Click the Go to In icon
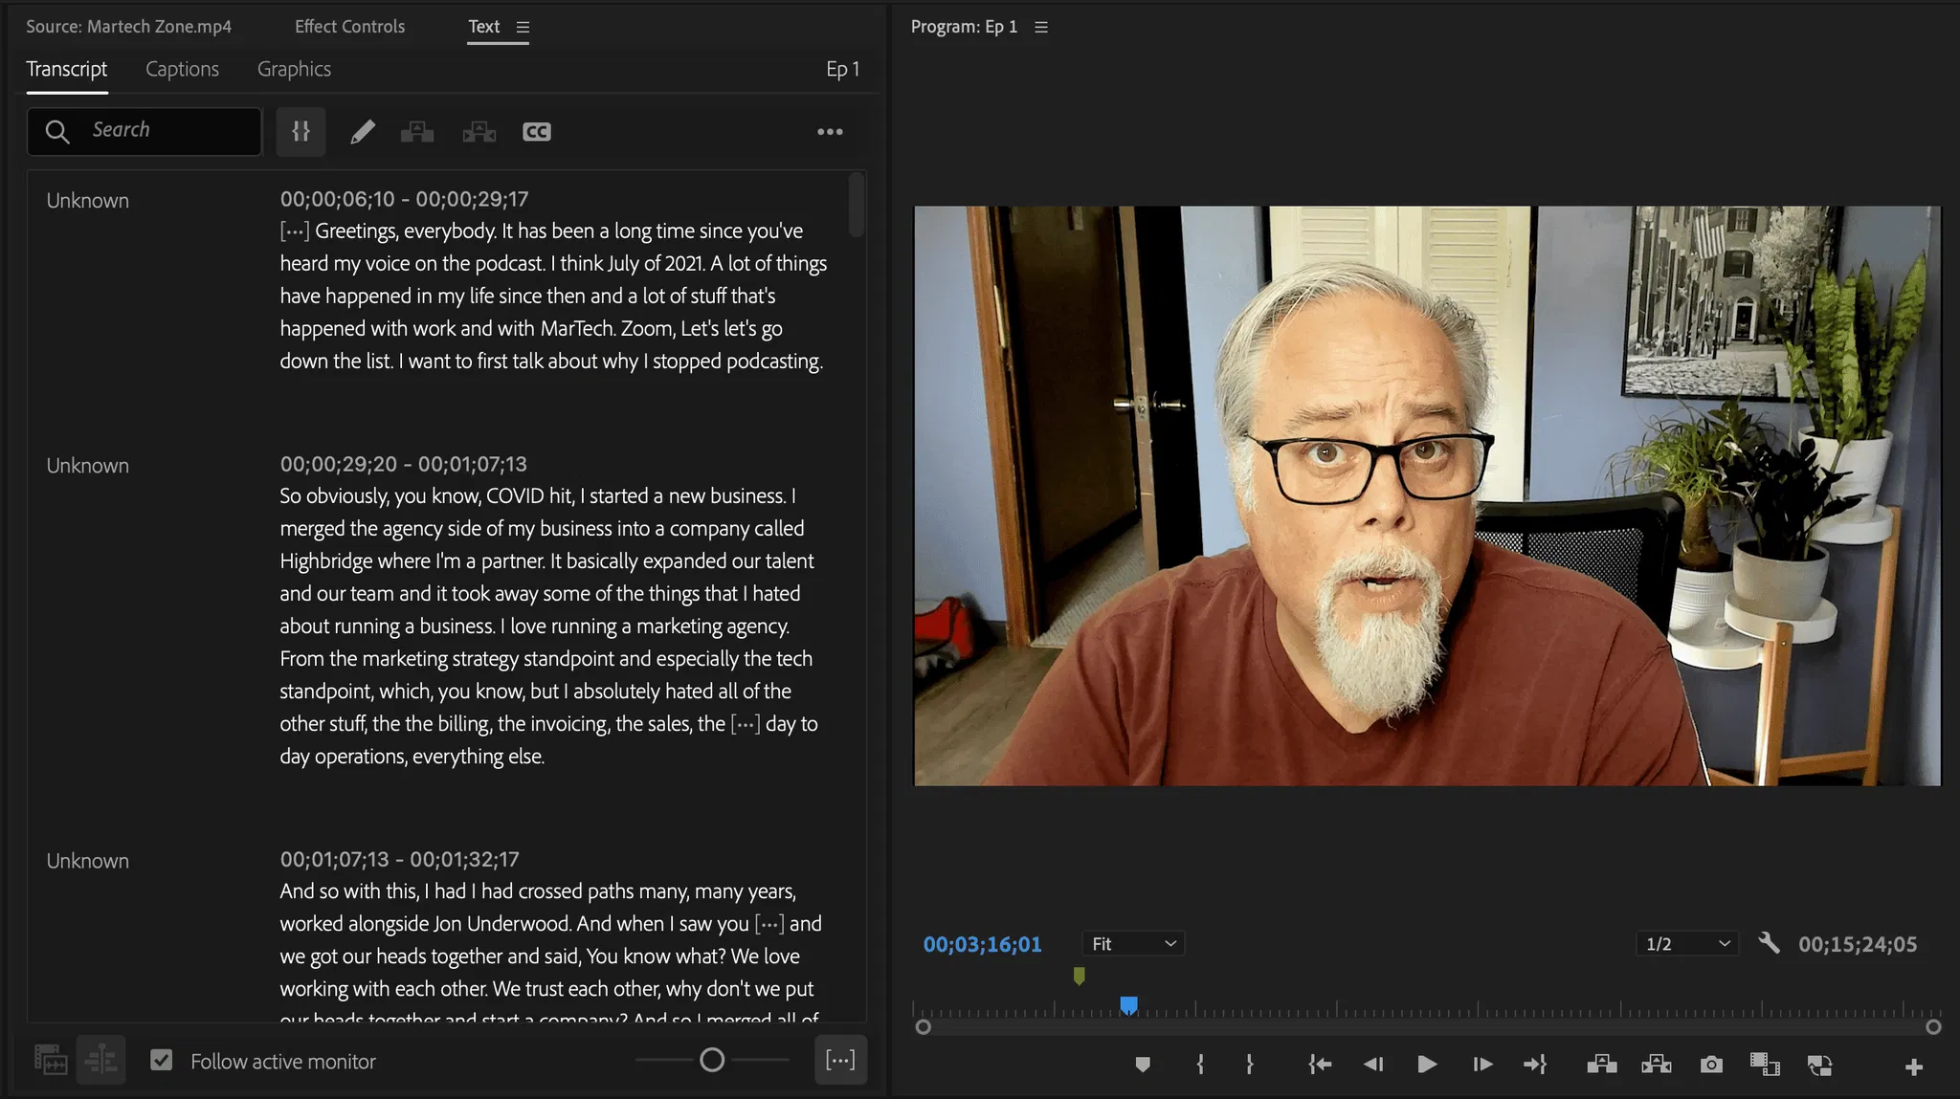Image resolution: width=1960 pixels, height=1099 pixels. pos(1320,1065)
